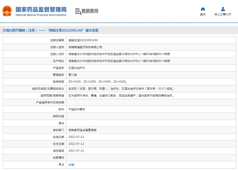Viewport: 238px width, 170px height.
Task: Click the 数据查询 label
Action: [x=90, y=11]
